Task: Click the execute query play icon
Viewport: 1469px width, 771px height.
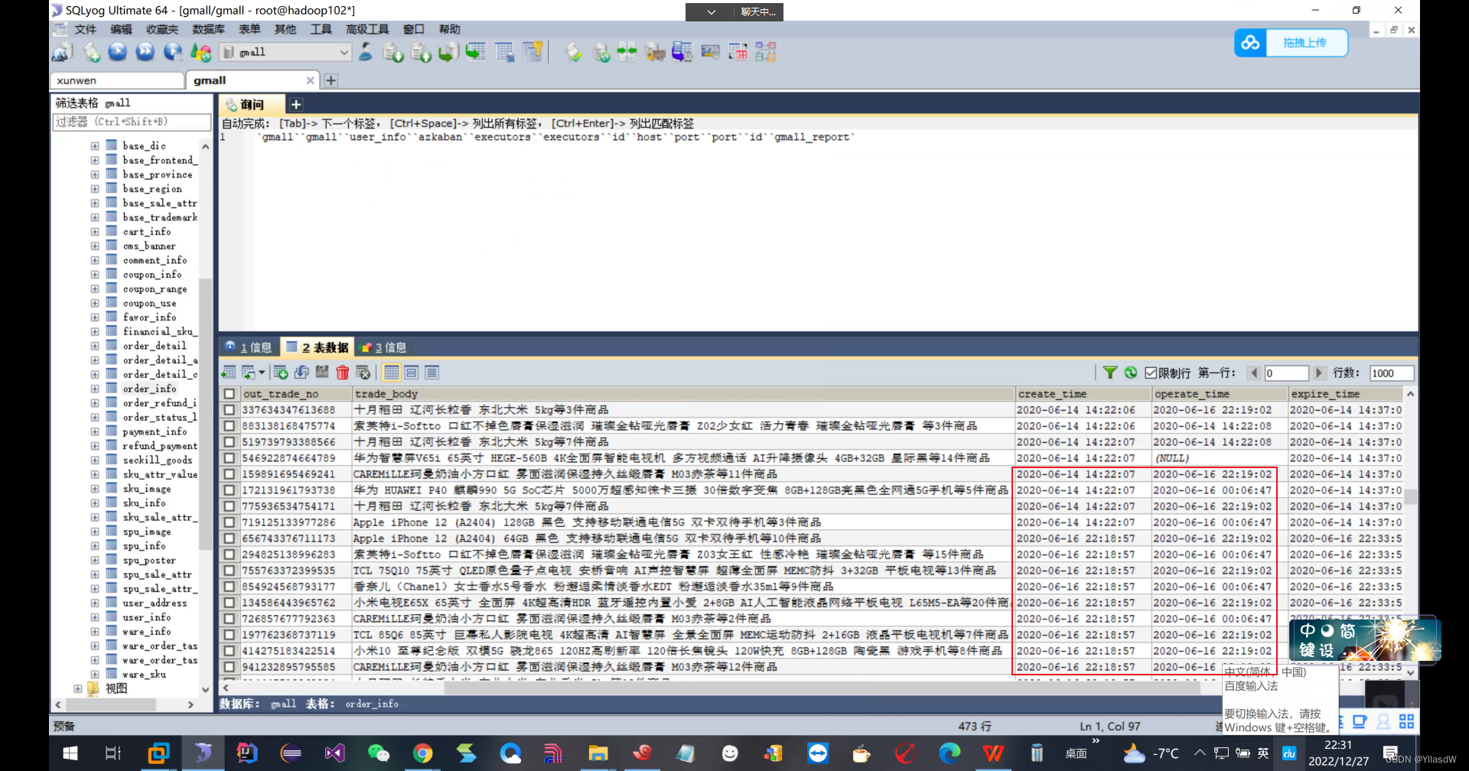Action: (118, 52)
